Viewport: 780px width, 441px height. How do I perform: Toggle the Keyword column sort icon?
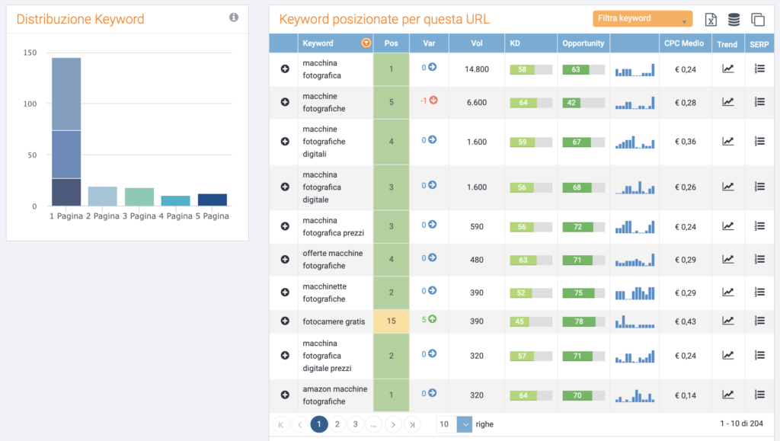tap(366, 43)
